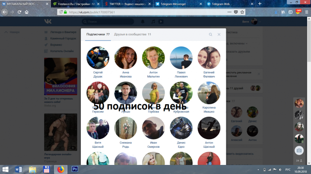Click Наверх back-to-top button
311x174 pixels.
coord(12,32)
